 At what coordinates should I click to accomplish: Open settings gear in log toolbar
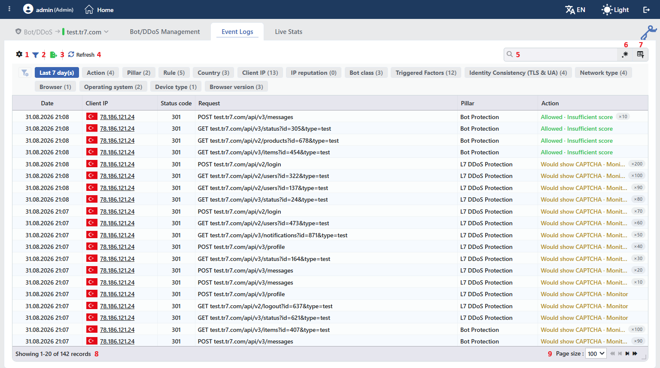pyautogui.click(x=19, y=54)
